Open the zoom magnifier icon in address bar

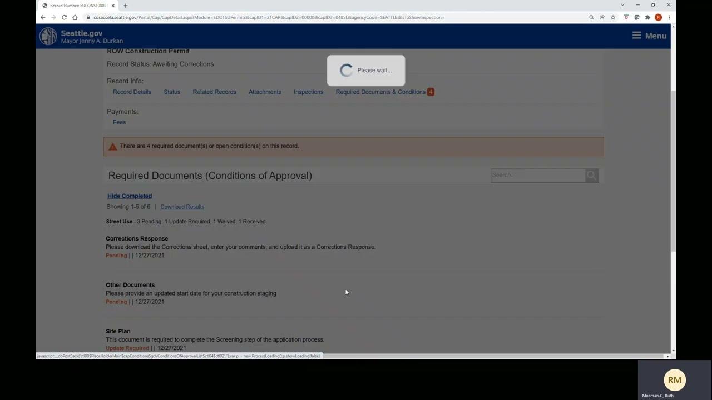coord(591,17)
